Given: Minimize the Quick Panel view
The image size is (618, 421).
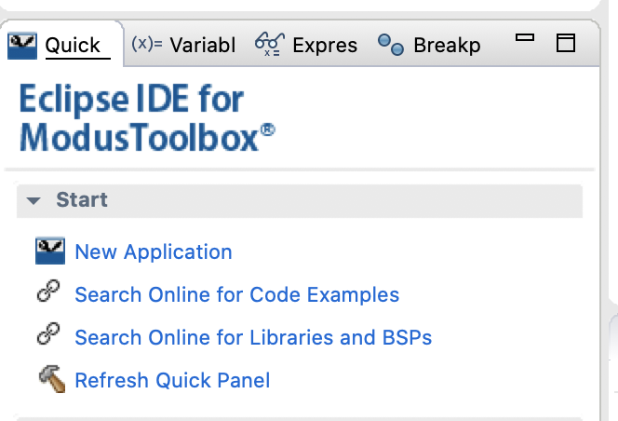Looking at the screenshot, I should point(525,39).
